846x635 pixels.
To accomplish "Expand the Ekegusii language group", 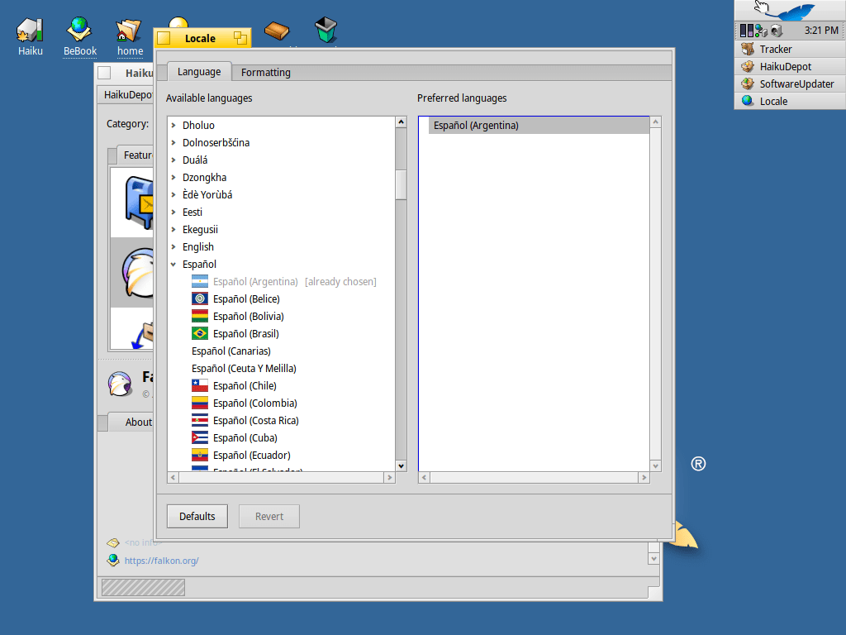I will 173,230.
